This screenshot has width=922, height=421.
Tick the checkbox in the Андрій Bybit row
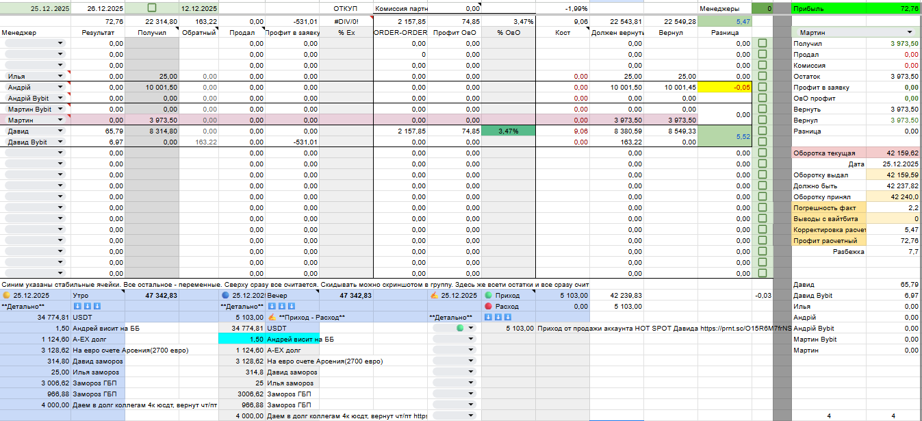coord(763,98)
